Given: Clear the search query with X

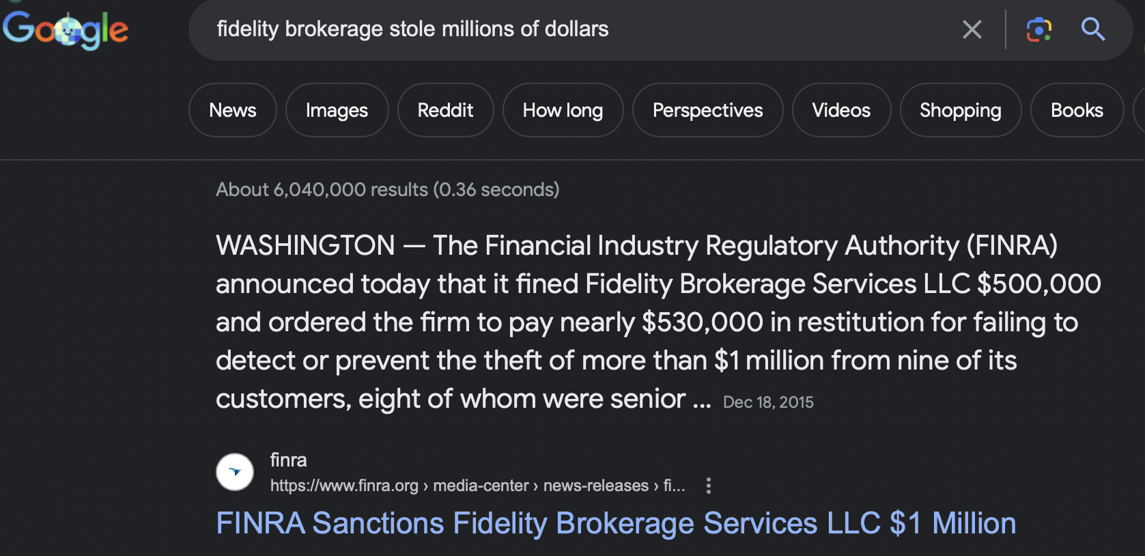Looking at the screenshot, I should tap(972, 29).
